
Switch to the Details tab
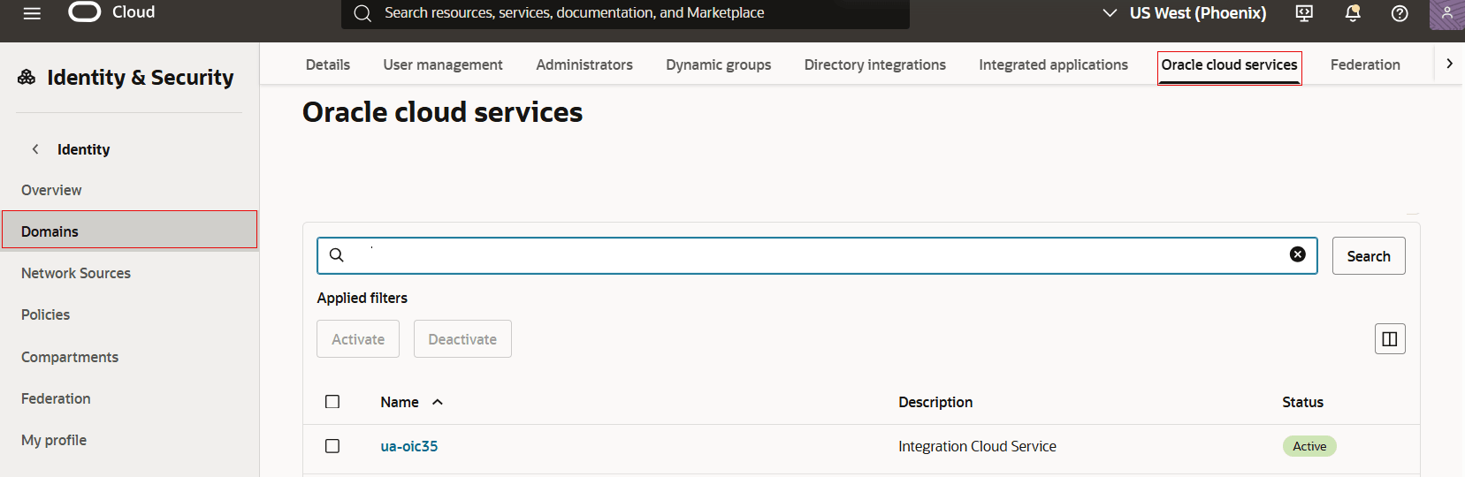pyautogui.click(x=328, y=64)
